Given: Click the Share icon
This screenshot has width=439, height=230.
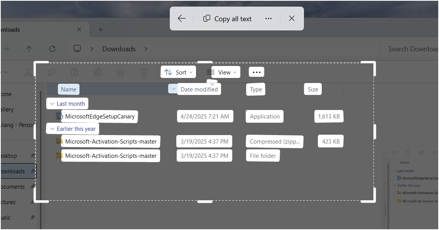Looking at the screenshot, I should click(121, 72).
